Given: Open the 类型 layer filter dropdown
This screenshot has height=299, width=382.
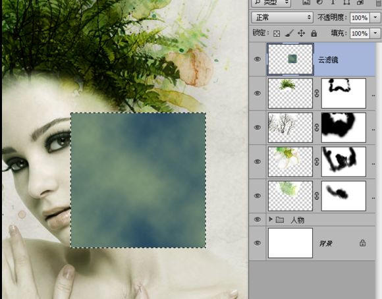Looking at the screenshot, I should 271,3.
